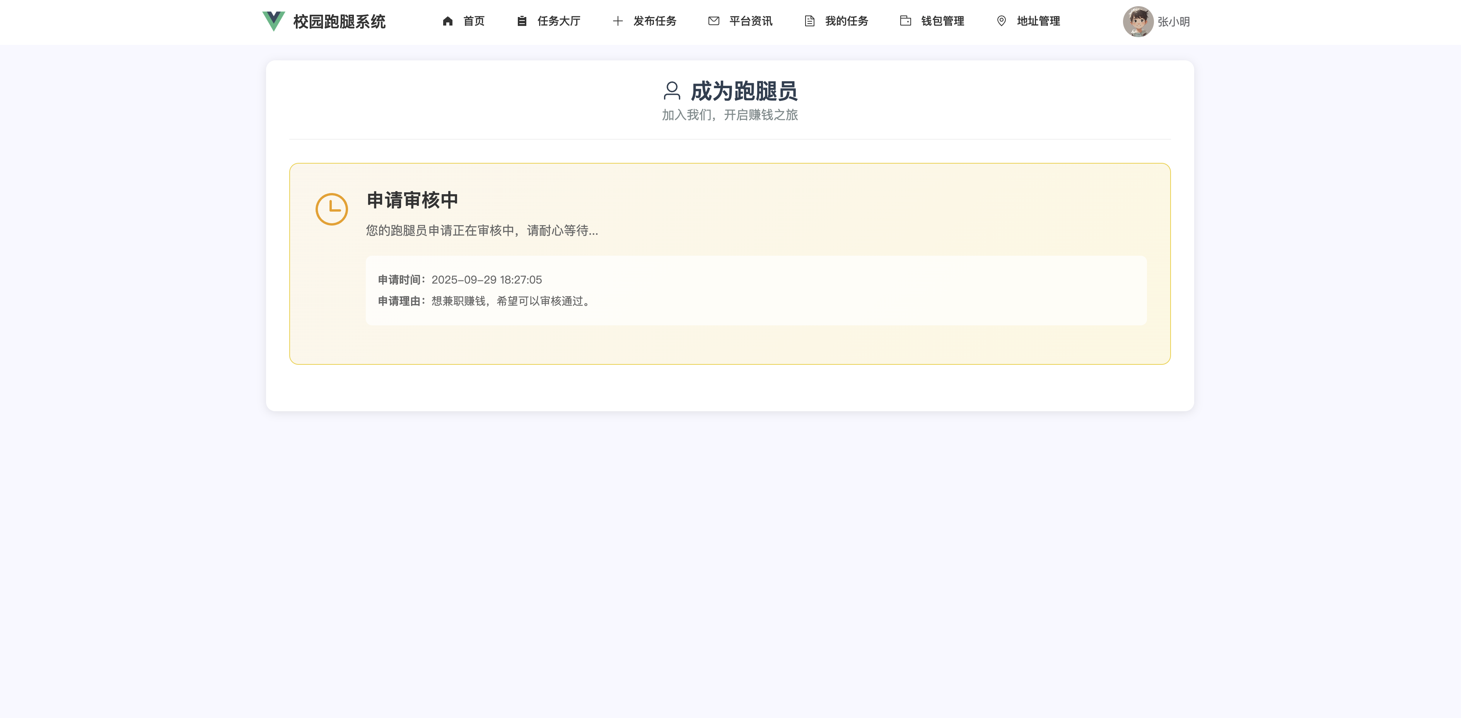
Task: Select 发布任务 in navigation bar
Action: coord(654,21)
